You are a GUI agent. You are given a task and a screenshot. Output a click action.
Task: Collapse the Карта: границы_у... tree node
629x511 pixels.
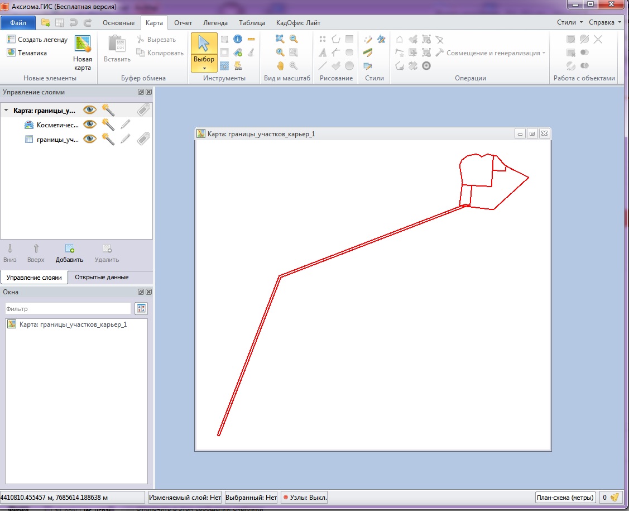[x=6, y=111]
